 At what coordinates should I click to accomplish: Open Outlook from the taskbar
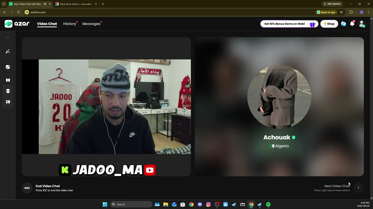pos(174,204)
